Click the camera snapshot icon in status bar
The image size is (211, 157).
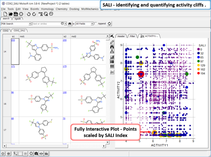36,153
